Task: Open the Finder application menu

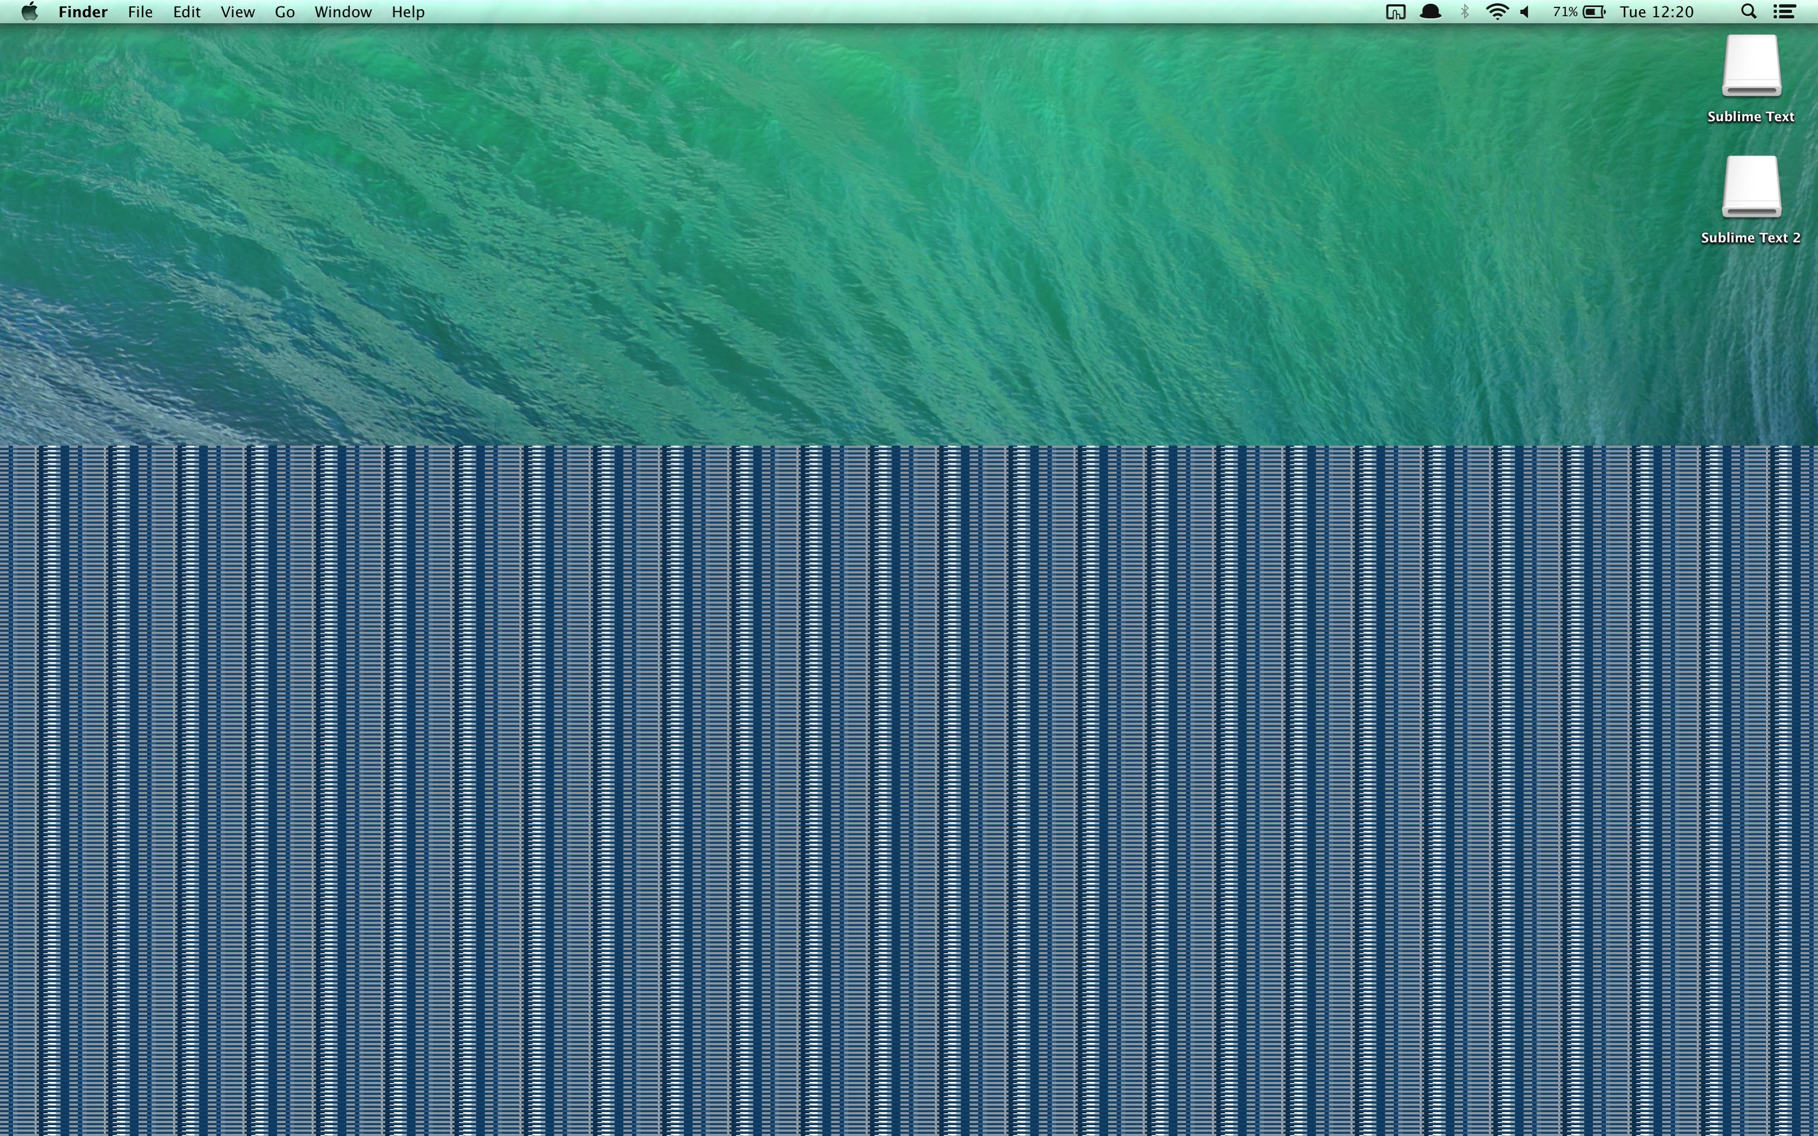Action: point(83,12)
